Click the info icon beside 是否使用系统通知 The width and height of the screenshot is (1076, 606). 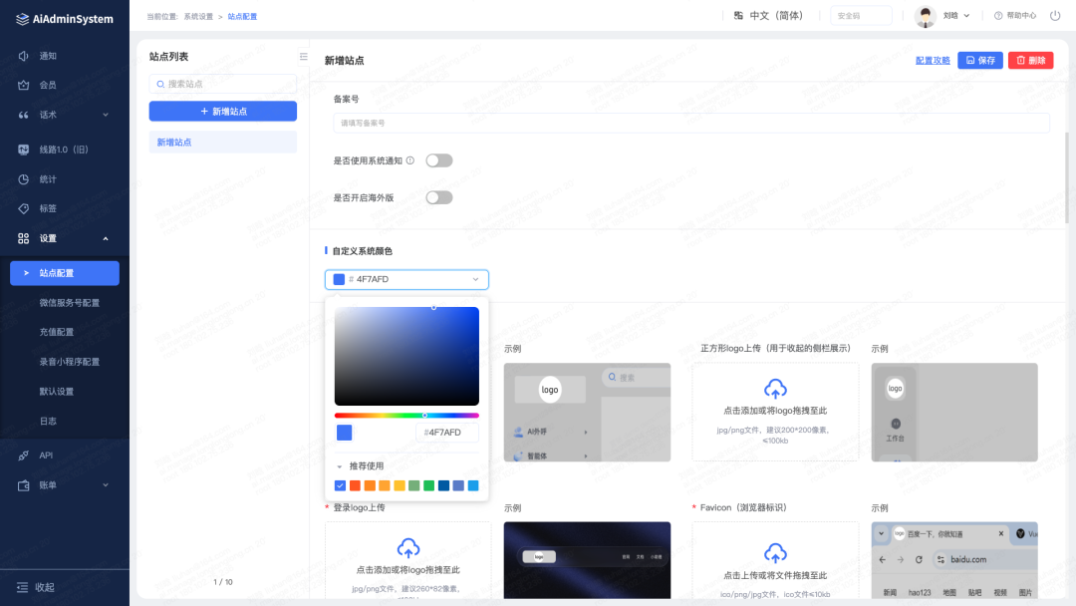410,160
